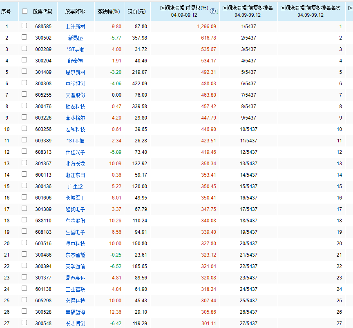The height and width of the screenshot is (328, 353).
Task: Click the 616.78 interval gain value
Action: tap(208, 38)
